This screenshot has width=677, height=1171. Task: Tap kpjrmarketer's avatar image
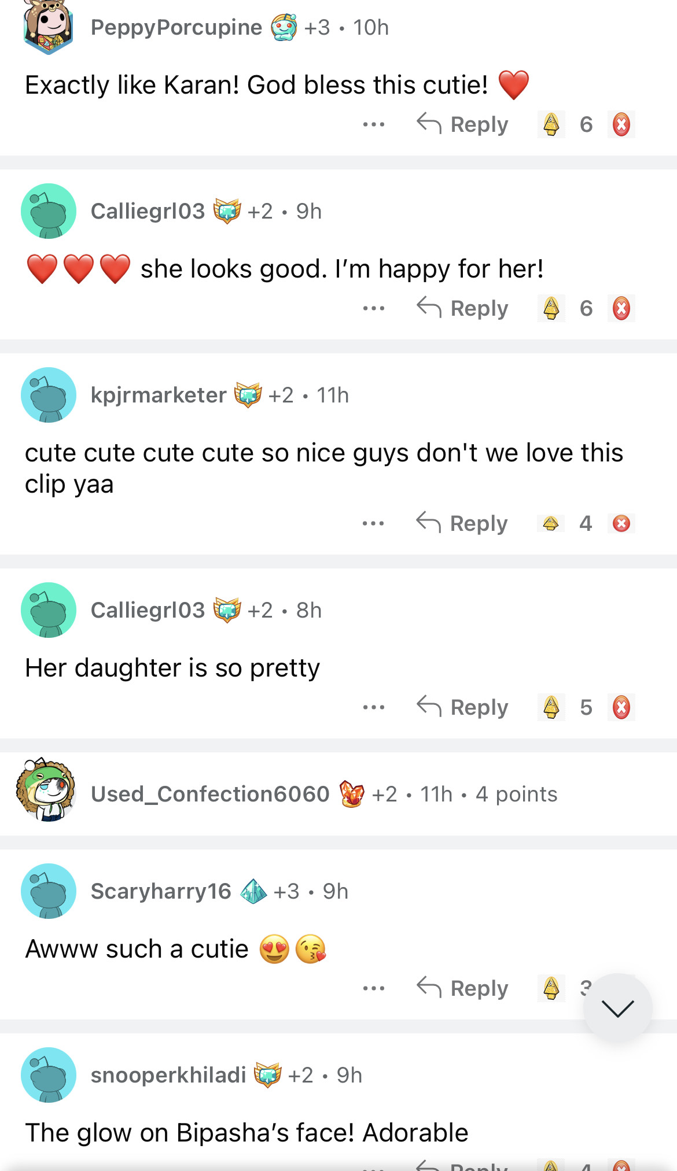(49, 395)
